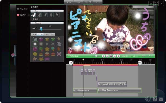Adjust the playback bar slider knob
Image resolution: width=166 pixels, height=103 pixels.
[96, 56]
